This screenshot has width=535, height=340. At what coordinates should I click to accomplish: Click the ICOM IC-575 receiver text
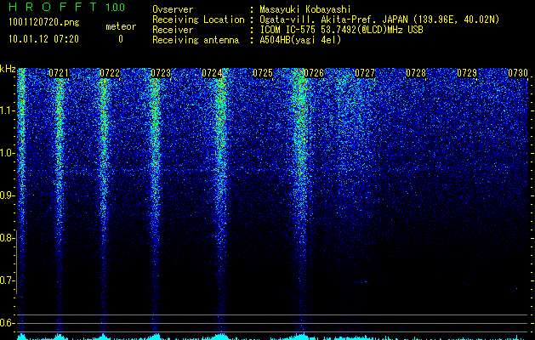[341, 30]
